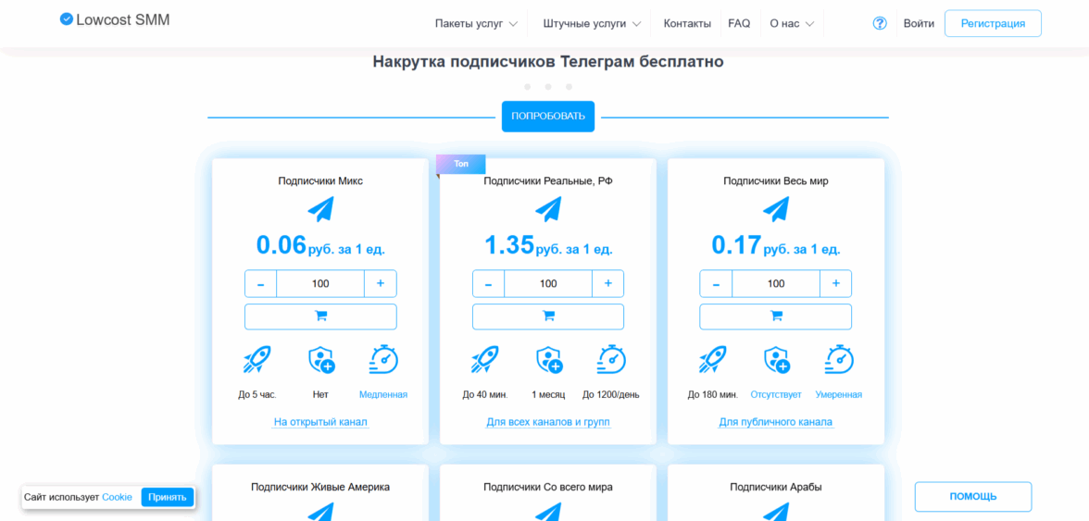
Task: Click the help question mark icon in header
Action: point(880,24)
